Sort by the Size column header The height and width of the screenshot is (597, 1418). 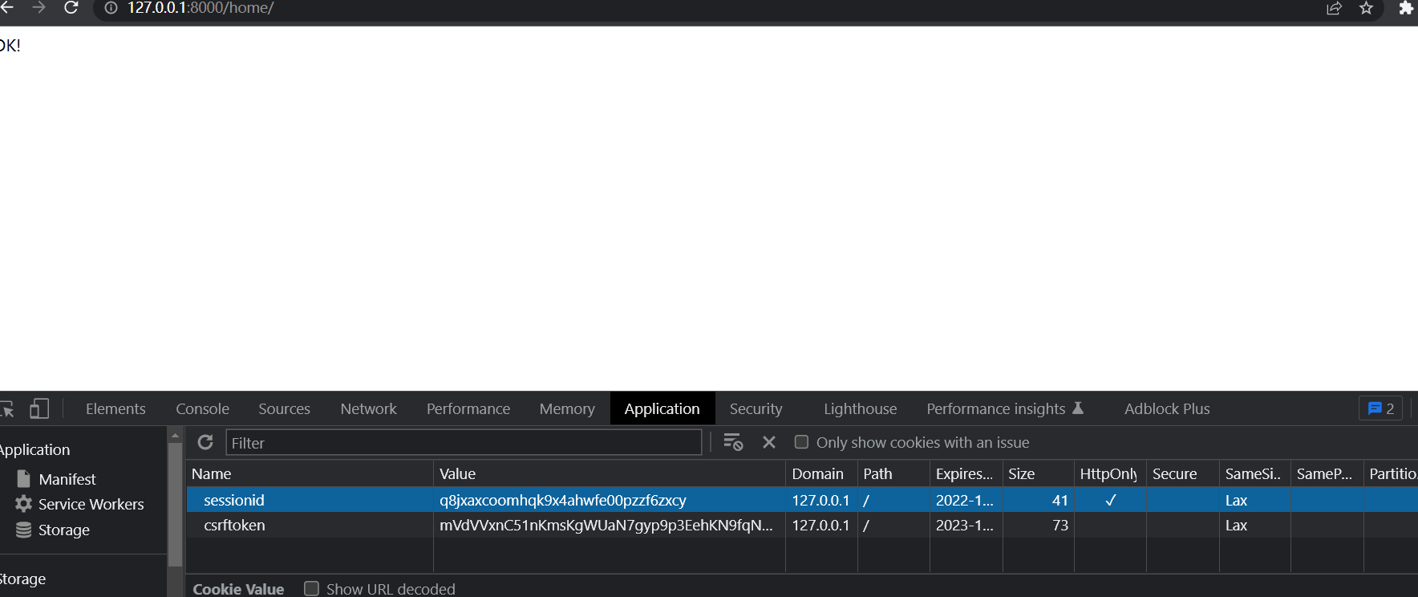1038,473
